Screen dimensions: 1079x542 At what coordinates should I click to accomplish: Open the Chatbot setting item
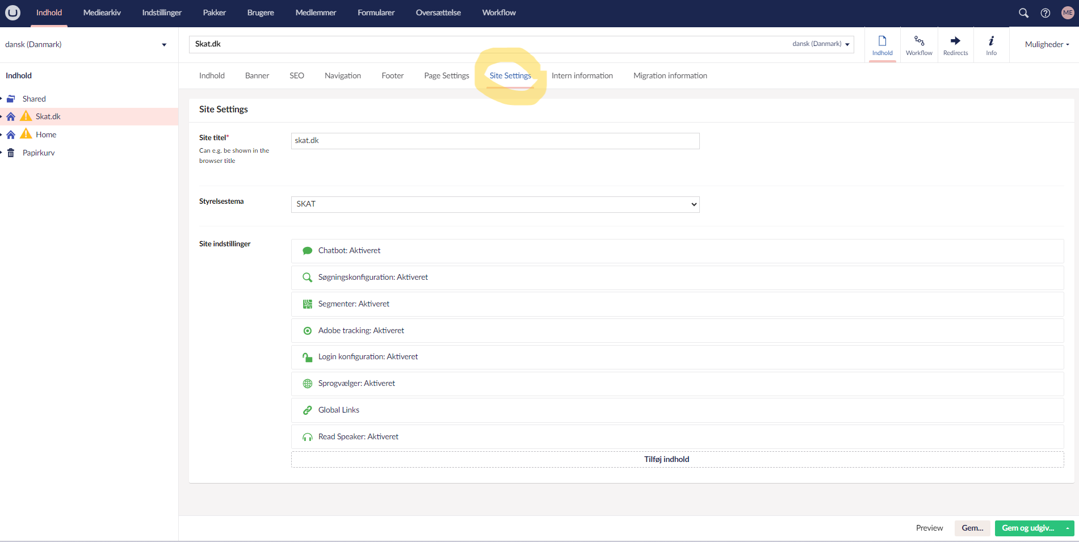pyautogui.click(x=349, y=251)
